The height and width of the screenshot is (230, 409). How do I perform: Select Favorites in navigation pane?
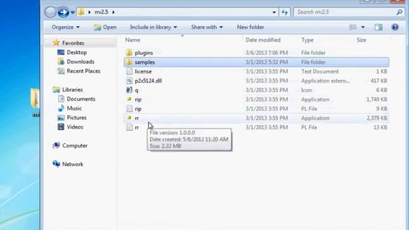pos(73,43)
